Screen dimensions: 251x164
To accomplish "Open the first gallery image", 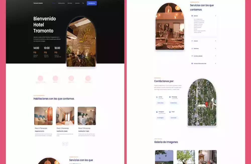I will click(x=164, y=157).
